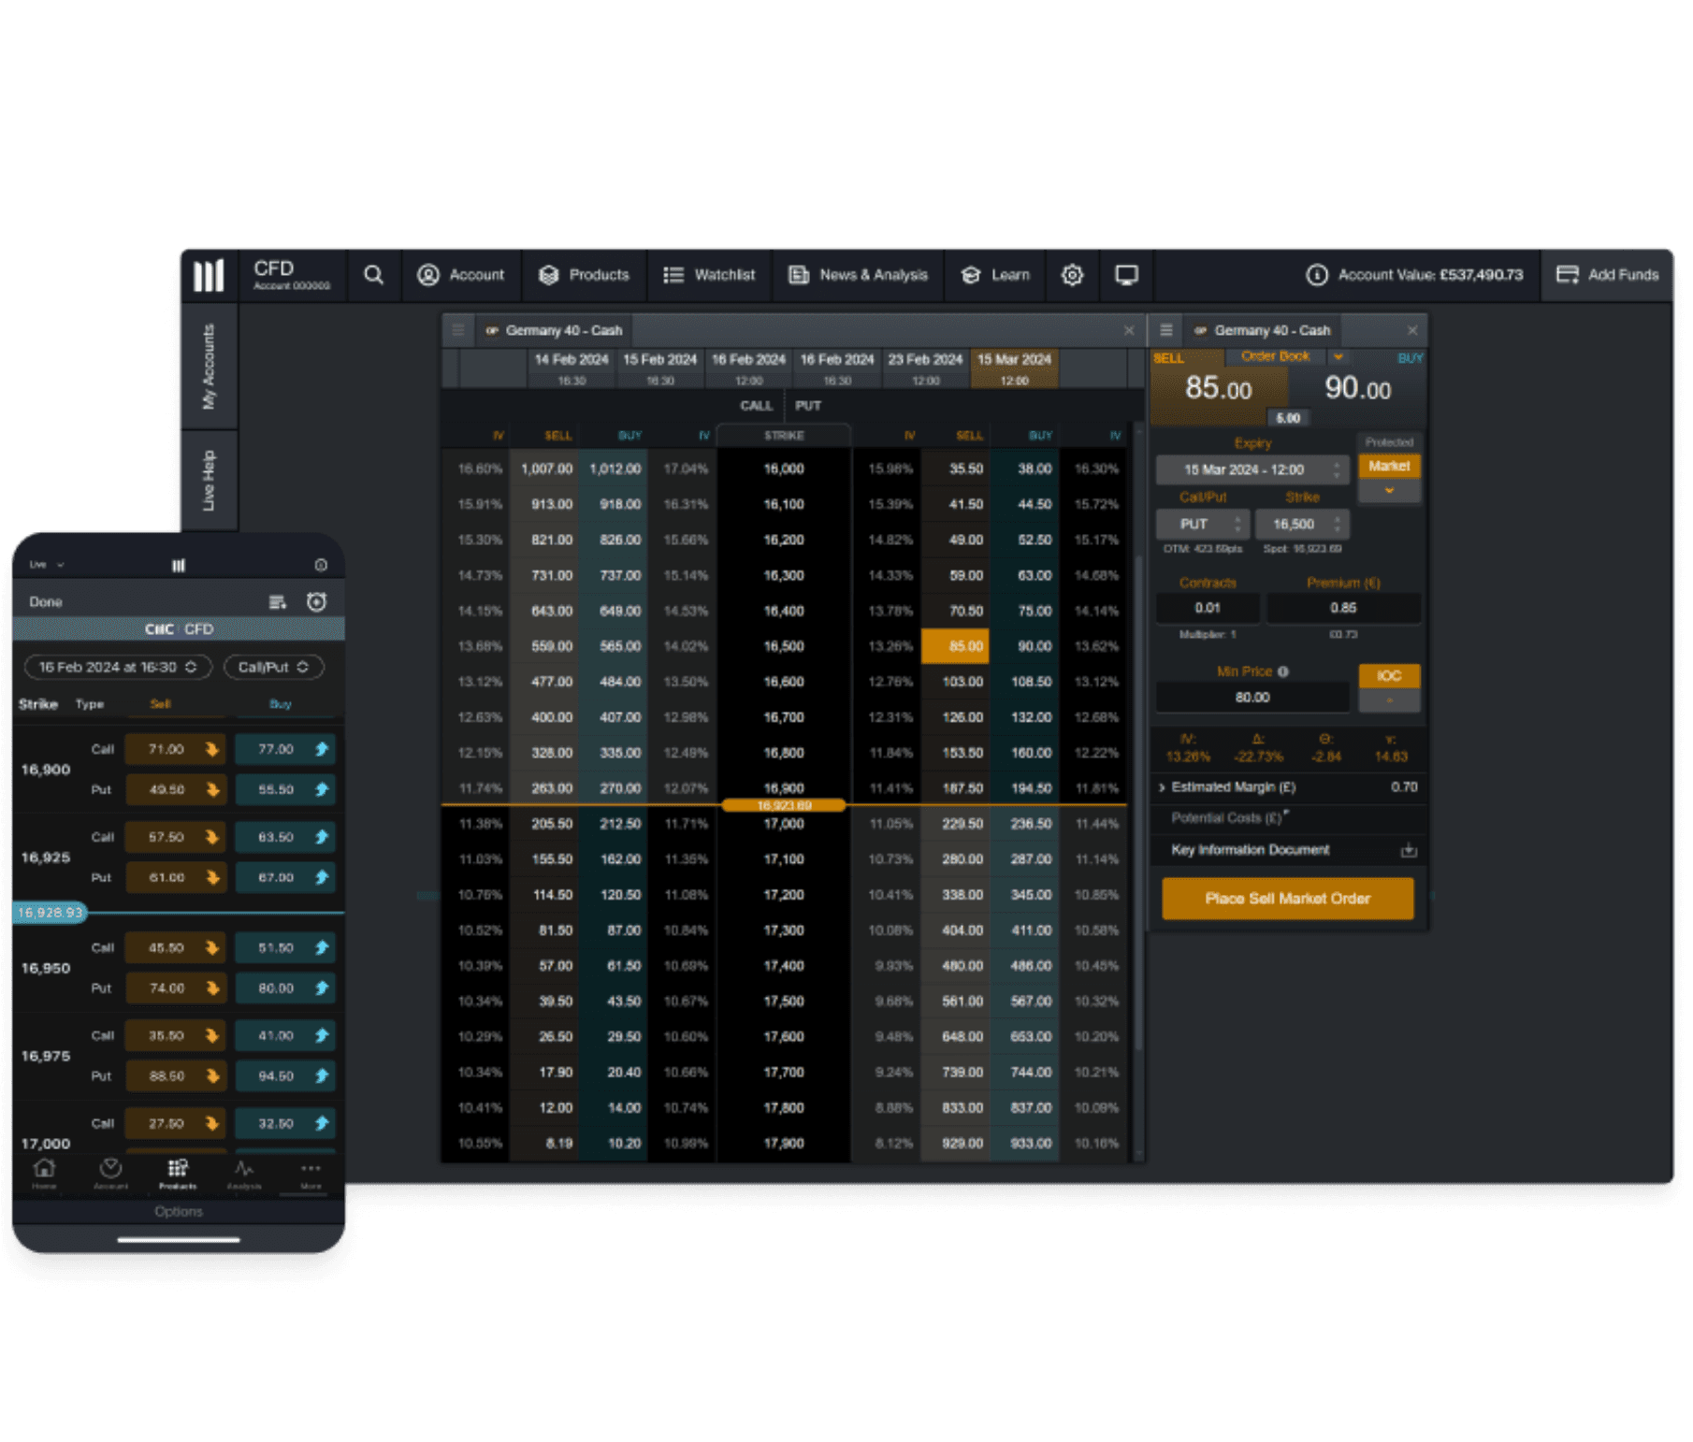Enable the IOC order option
The width and height of the screenshot is (1693, 1442).
(x=1390, y=674)
